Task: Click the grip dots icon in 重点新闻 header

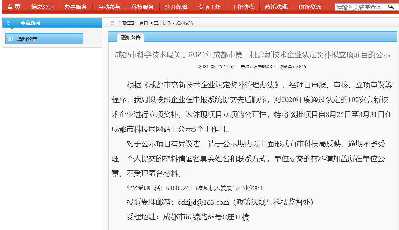Action: click(x=8, y=23)
